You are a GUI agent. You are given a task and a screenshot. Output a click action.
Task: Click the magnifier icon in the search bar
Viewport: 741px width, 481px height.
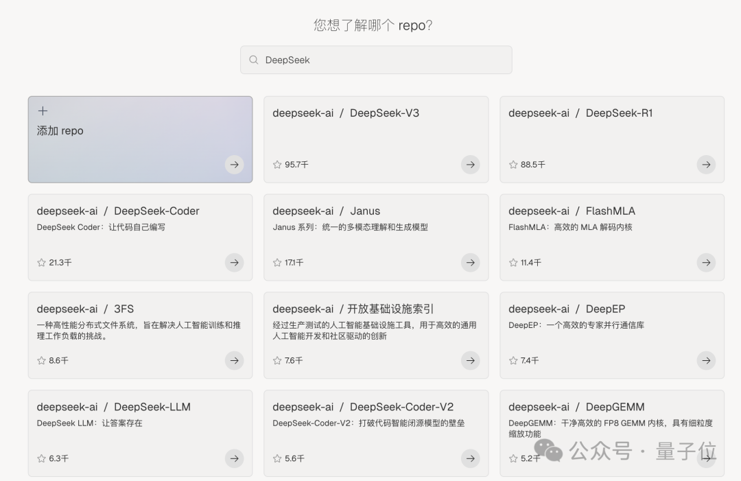[x=253, y=60]
